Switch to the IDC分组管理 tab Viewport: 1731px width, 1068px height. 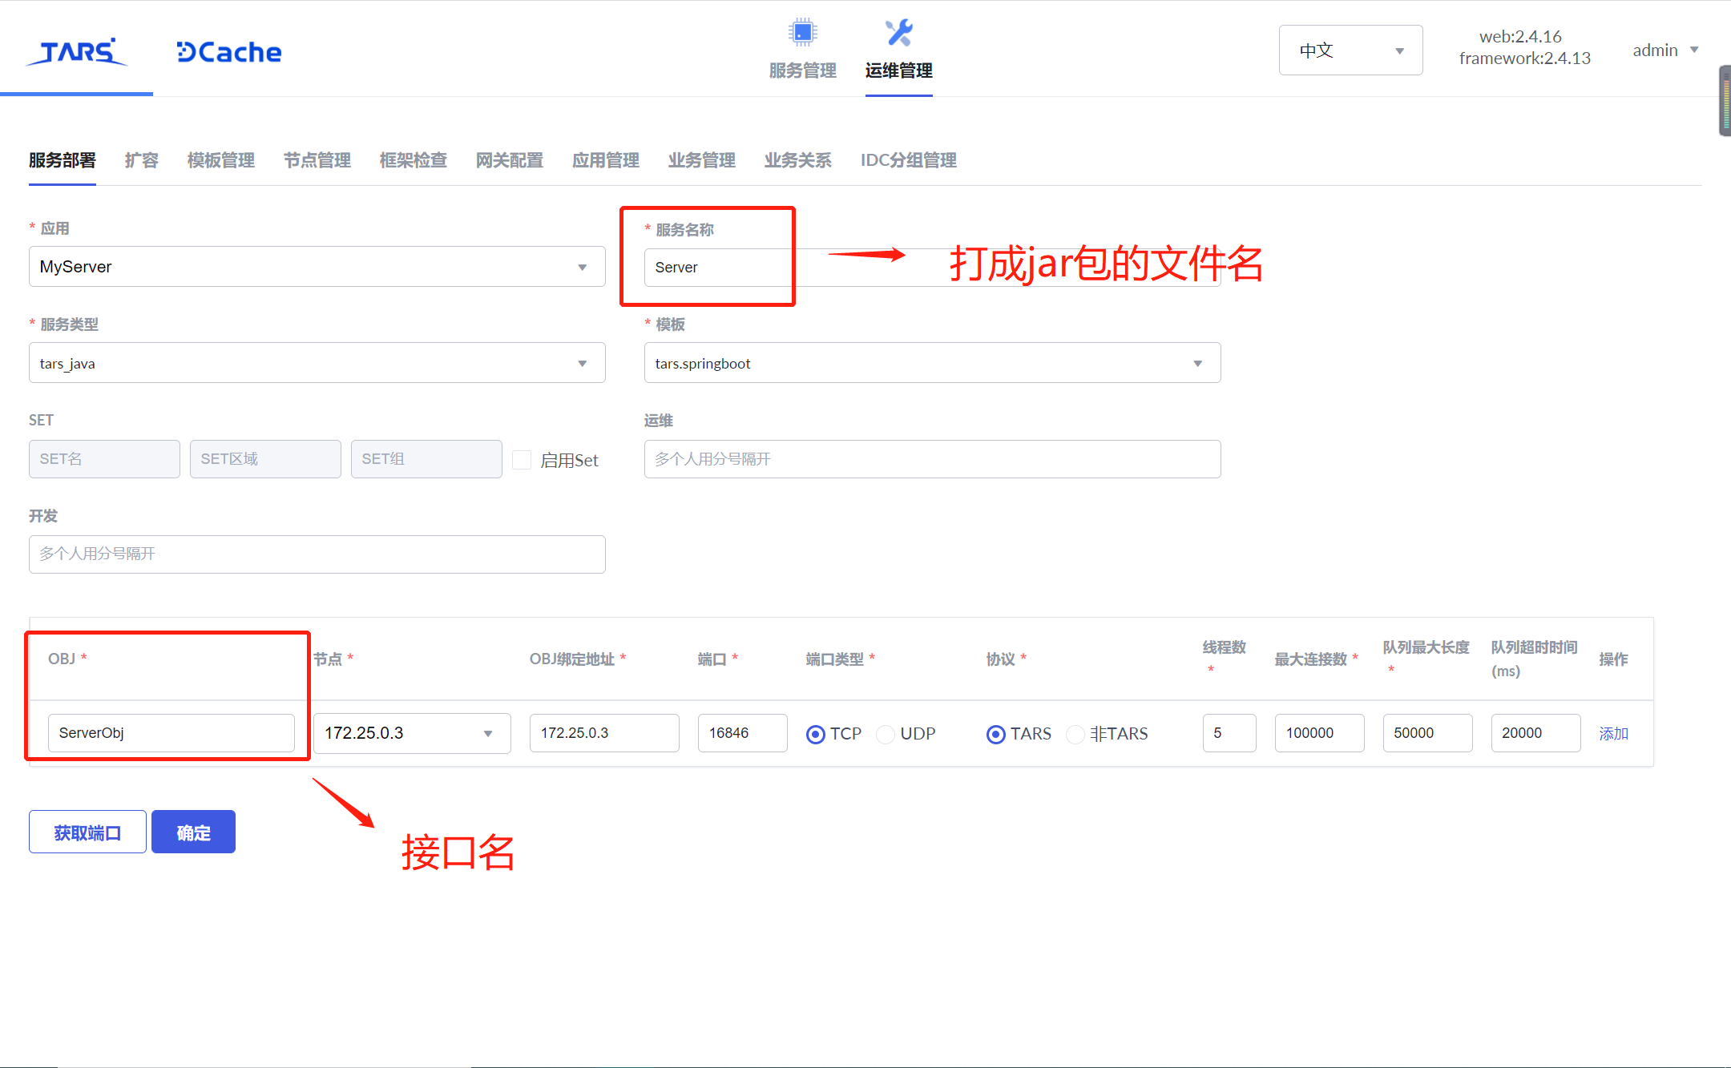(x=907, y=160)
